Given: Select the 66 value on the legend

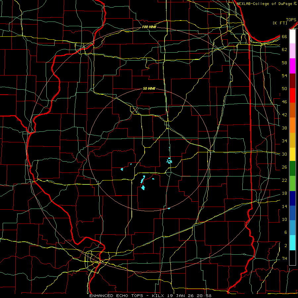Looking at the screenshot, I should (x=284, y=36).
